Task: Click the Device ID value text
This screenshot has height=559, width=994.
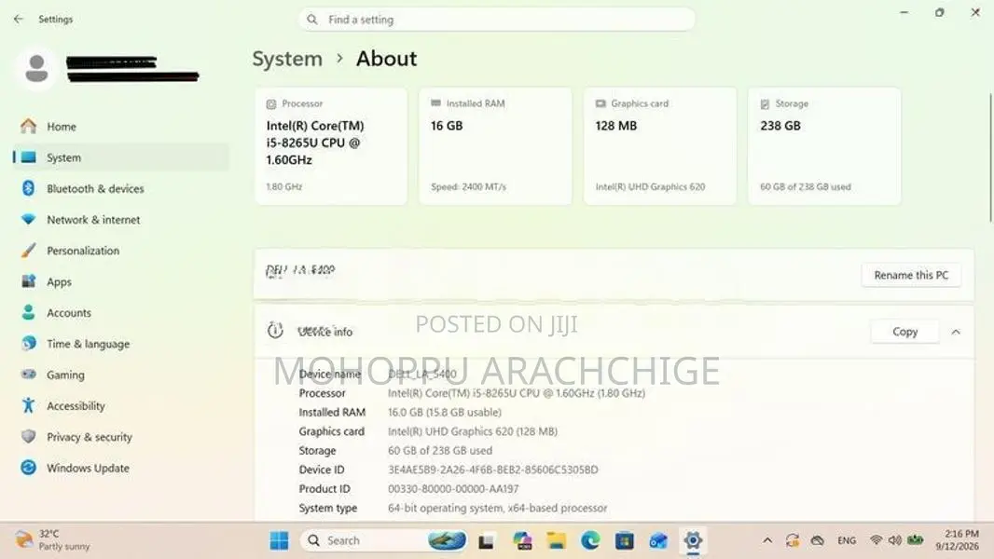Action: [492, 470]
